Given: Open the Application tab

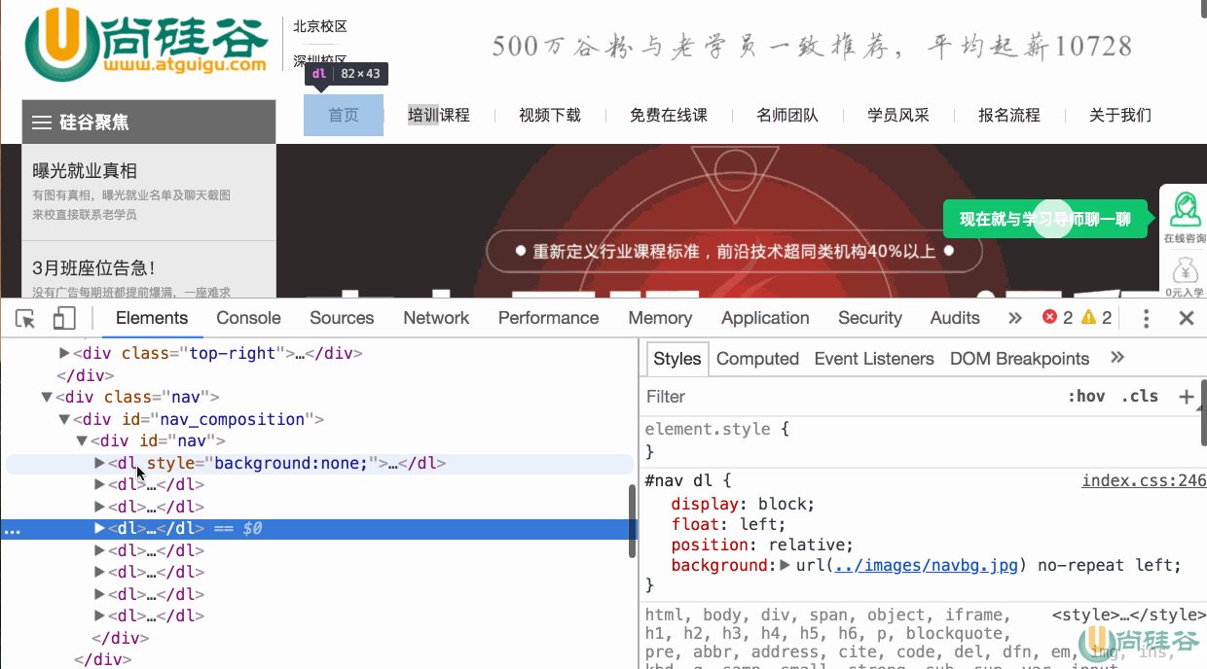Looking at the screenshot, I should click(x=765, y=318).
